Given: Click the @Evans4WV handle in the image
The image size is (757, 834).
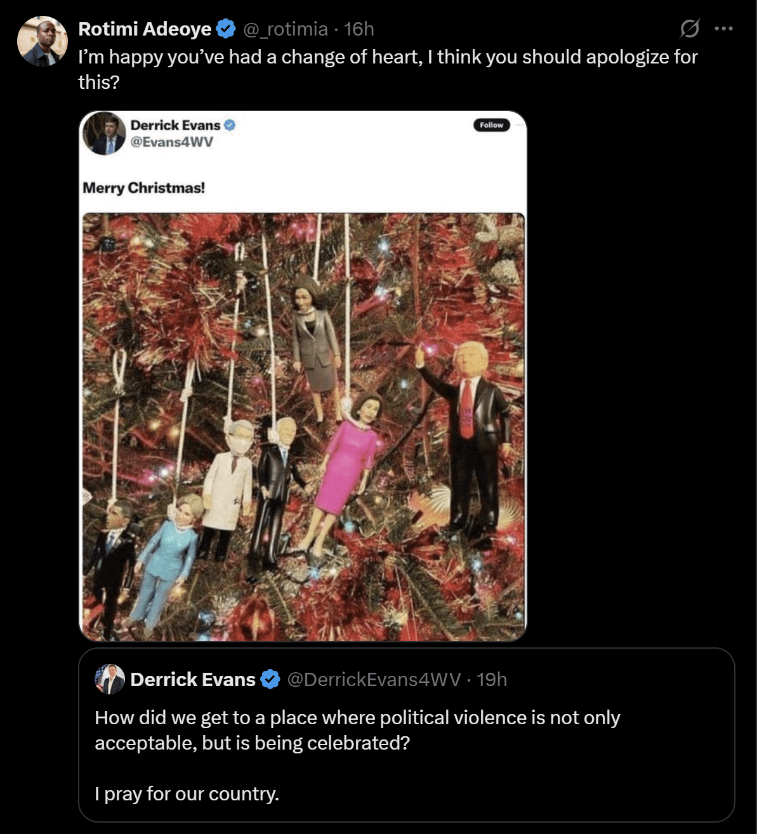Looking at the screenshot, I should (x=172, y=142).
